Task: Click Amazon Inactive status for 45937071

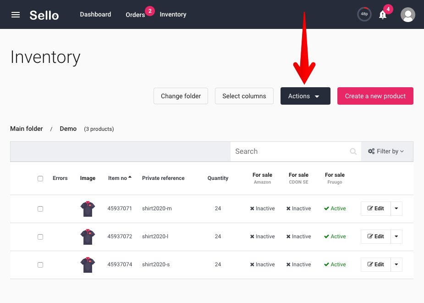Action: 262,208
